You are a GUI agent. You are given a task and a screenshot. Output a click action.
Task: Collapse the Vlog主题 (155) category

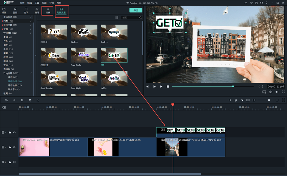(31, 73)
